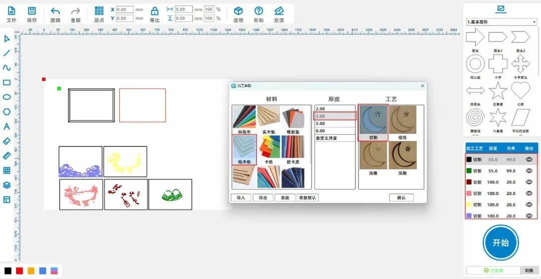Click the 确认 button in the dialog
The image size is (541, 279).
tap(401, 197)
